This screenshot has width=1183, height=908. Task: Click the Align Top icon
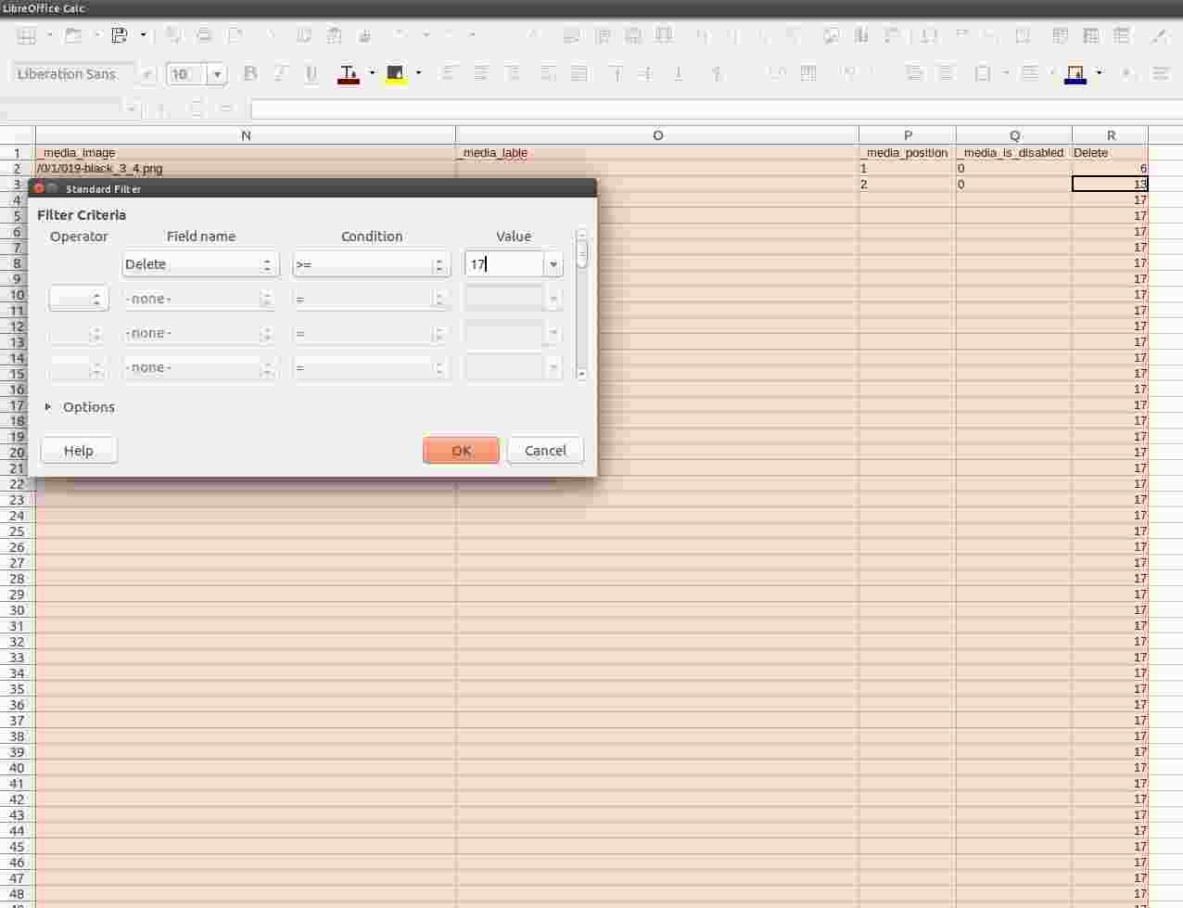pos(616,73)
